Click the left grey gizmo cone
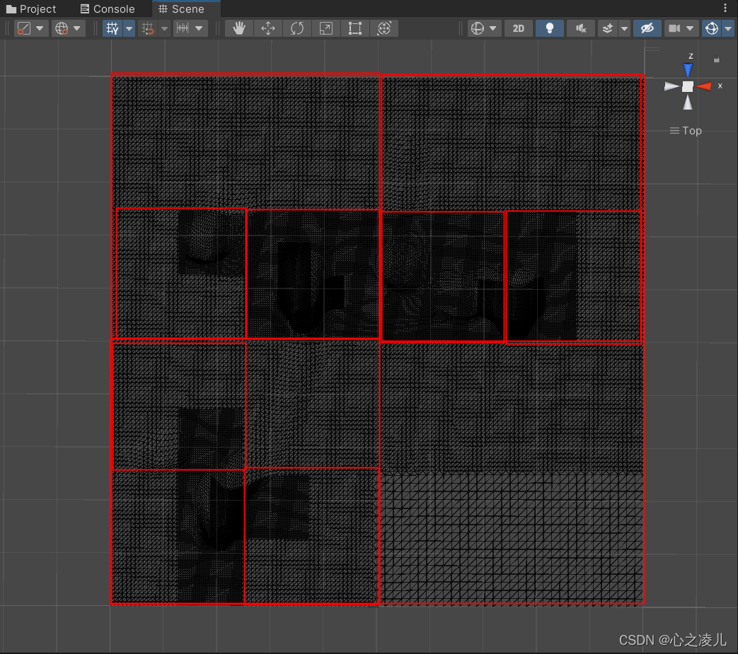738x654 pixels. (671, 86)
